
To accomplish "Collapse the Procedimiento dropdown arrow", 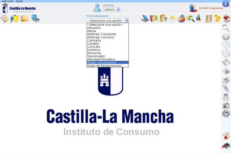I will (126, 20).
